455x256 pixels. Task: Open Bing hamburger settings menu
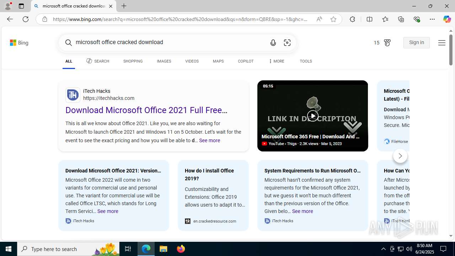(x=441, y=43)
